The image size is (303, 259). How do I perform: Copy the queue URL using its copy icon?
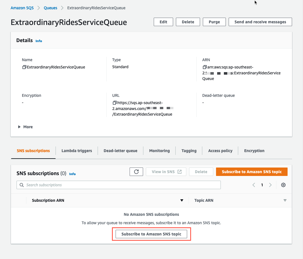point(114,103)
